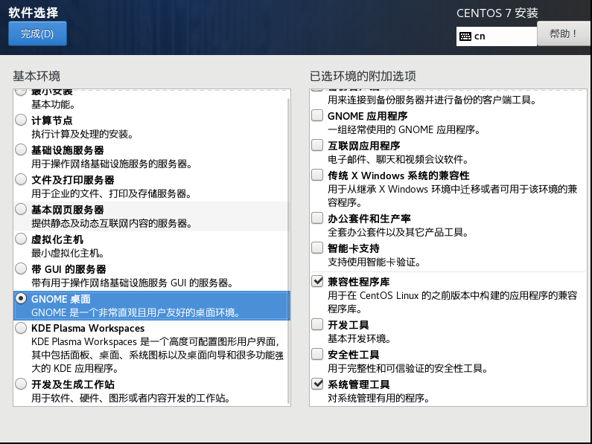592x444 pixels.
Task: Enable the 安全性工具 checkbox
Action: [317, 354]
